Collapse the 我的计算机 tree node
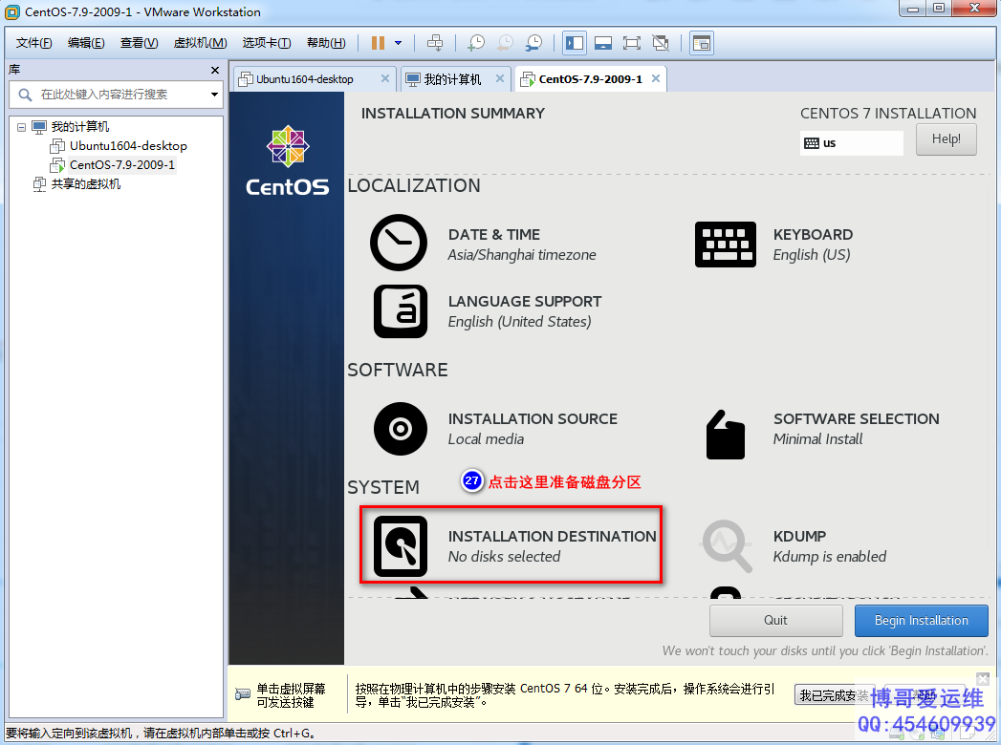 (x=22, y=127)
